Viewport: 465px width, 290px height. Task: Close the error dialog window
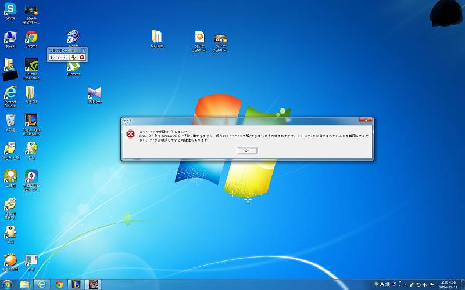(x=366, y=120)
